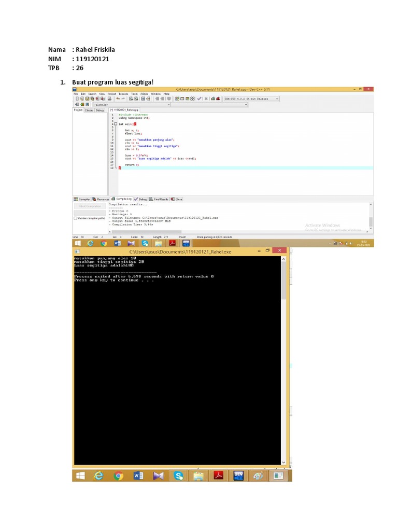
Task: Click the console window scroll up arrow
Action: (283, 259)
